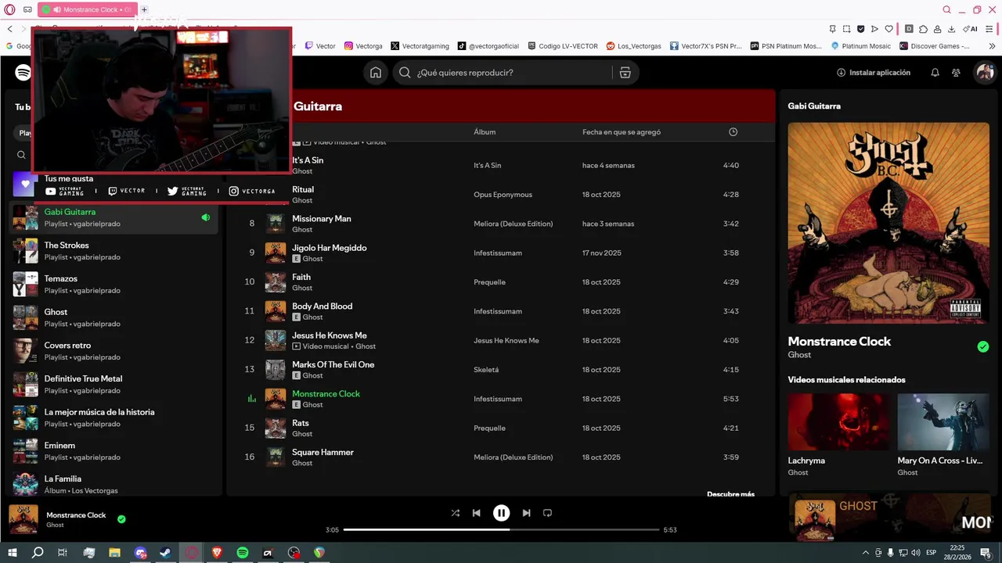Viewport: 1002px width, 563px height.
Task: Sort by Álbum column header
Action: (x=485, y=132)
